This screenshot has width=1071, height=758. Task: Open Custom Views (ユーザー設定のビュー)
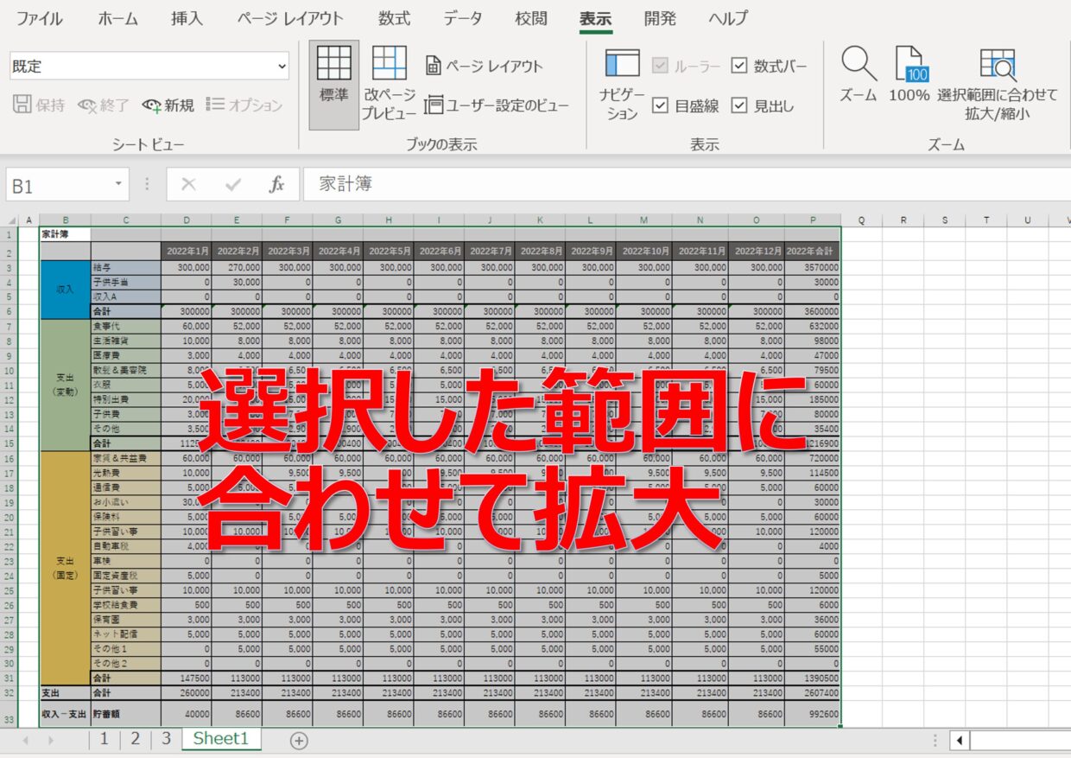click(497, 105)
